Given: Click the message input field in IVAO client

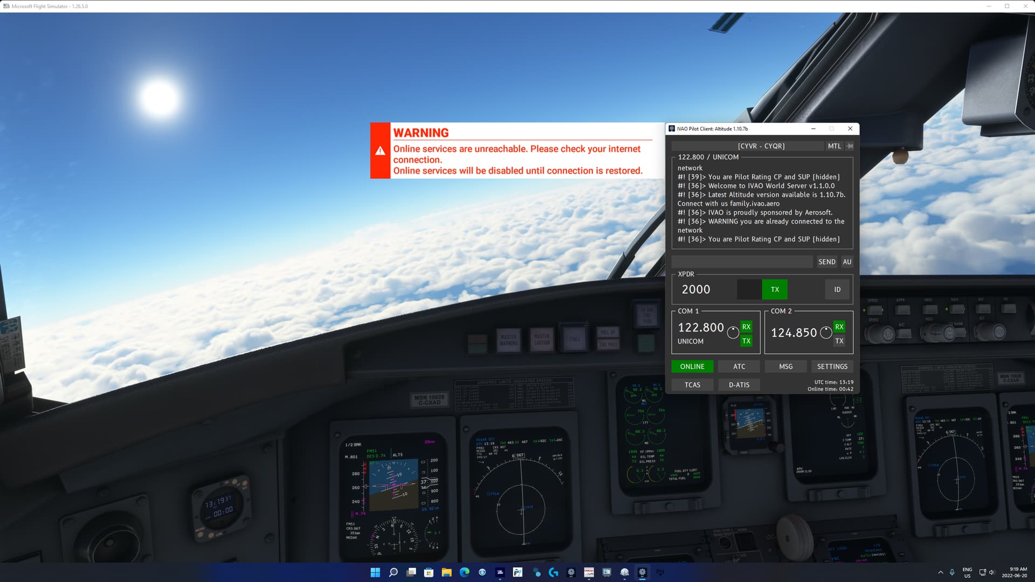Looking at the screenshot, I should pos(742,262).
